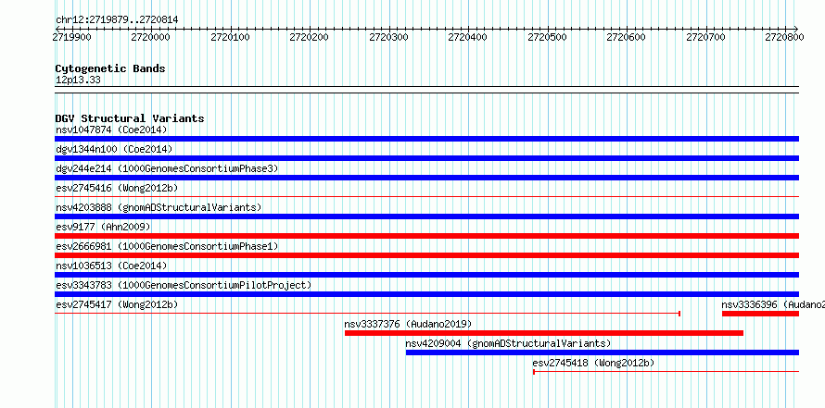The width and height of the screenshot is (825, 408).
Task: Click the nsv1047874 (Coe2014) variant label
Action: (111, 130)
